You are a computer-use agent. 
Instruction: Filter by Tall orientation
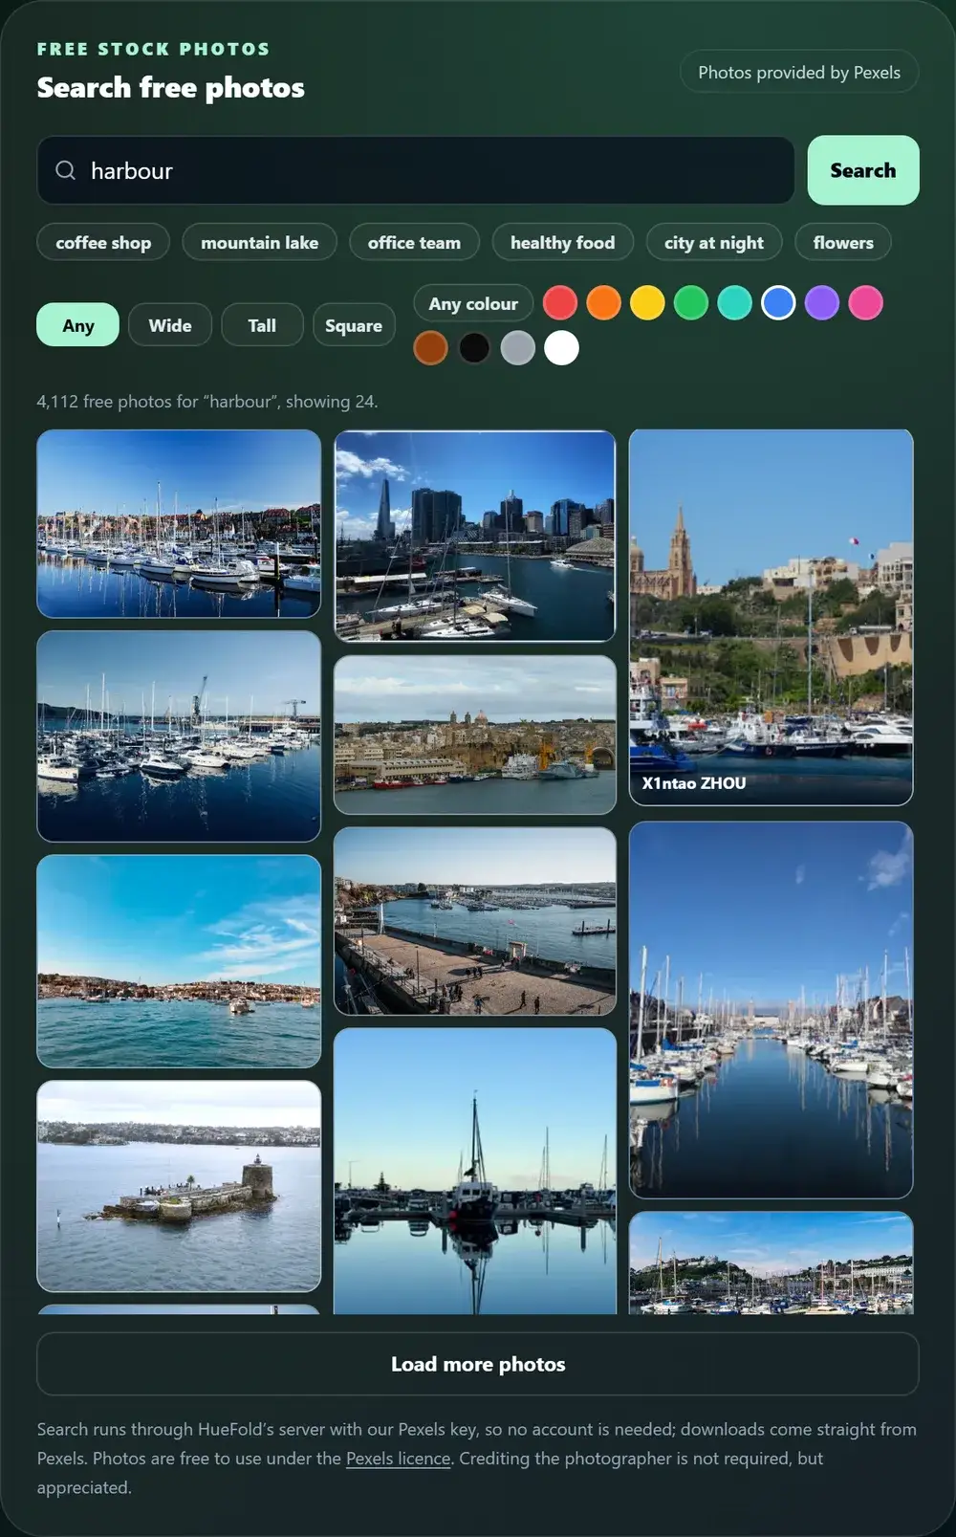pyautogui.click(x=262, y=325)
